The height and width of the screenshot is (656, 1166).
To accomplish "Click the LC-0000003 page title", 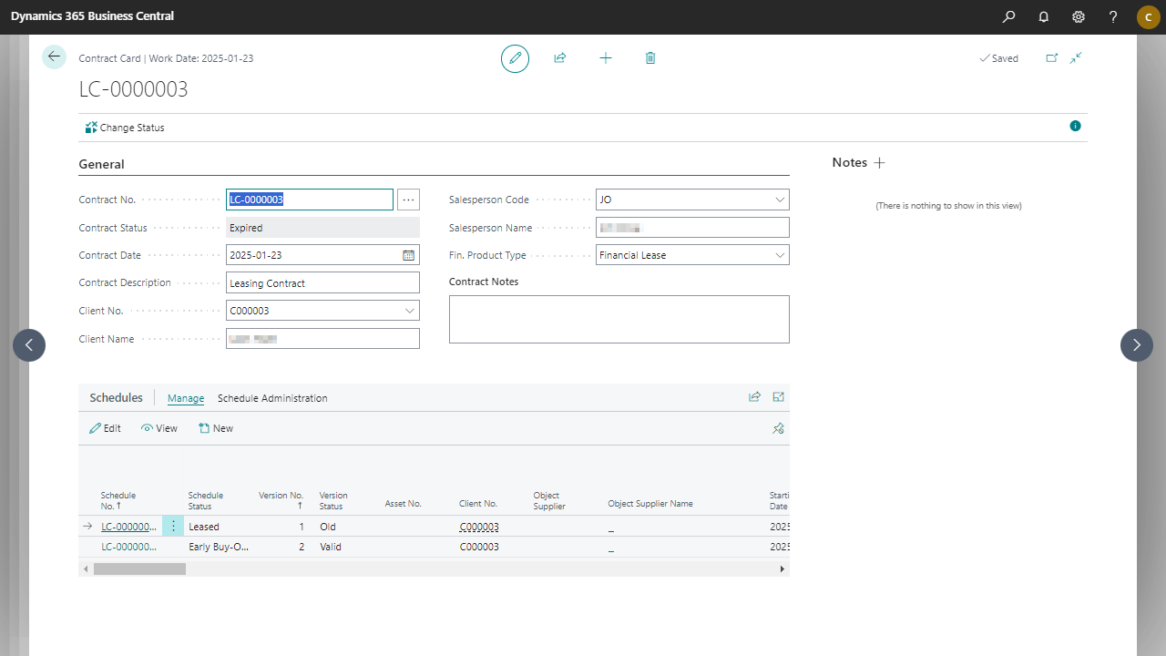I will click(x=134, y=89).
